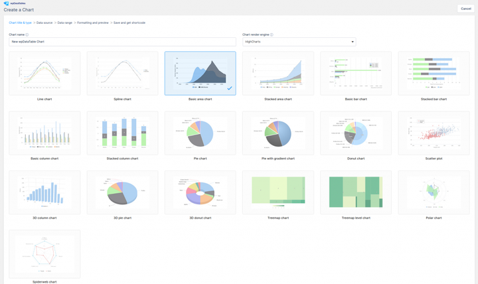Click the 'Spline chart' caption text

coord(123,99)
